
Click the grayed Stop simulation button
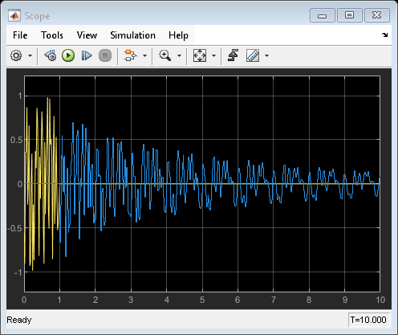pyautogui.click(x=105, y=55)
